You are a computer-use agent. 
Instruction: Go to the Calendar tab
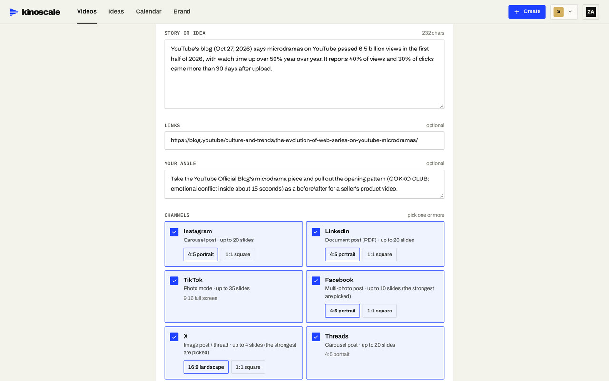tap(148, 12)
